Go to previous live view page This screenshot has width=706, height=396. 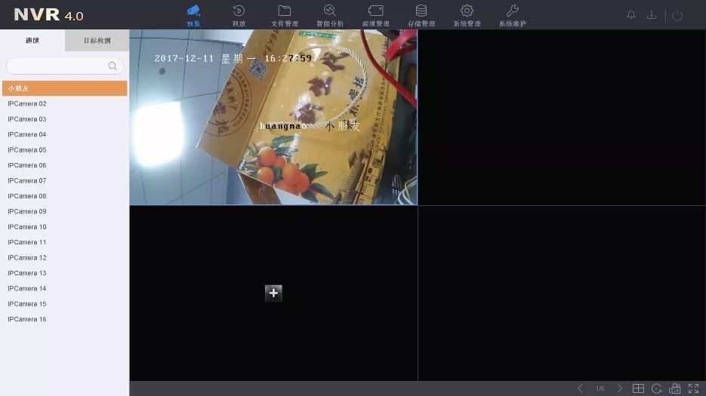(580, 388)
